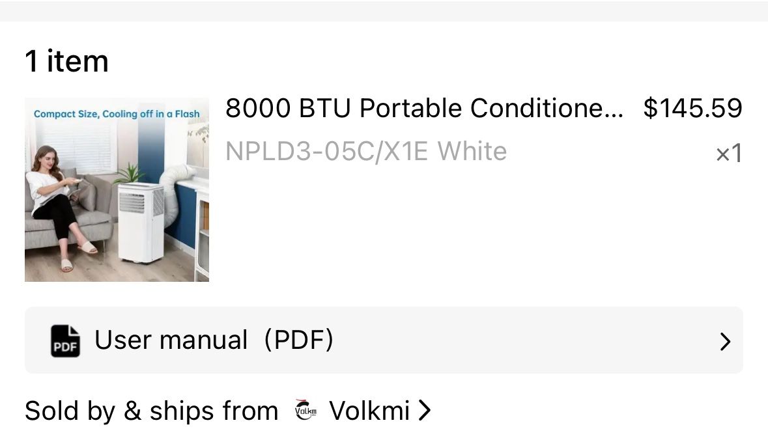Open the air conditioner product thumbnail
The image size is (768, 440).
coord(117,189)
